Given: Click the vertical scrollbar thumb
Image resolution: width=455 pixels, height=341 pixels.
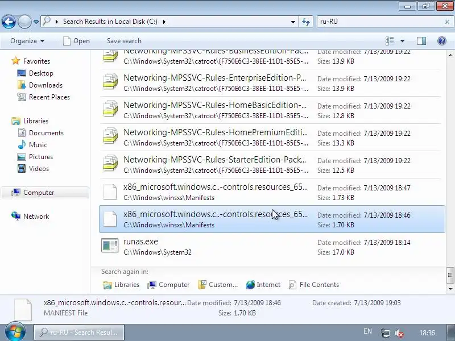Looking at the screenshot, I should 450,275.
